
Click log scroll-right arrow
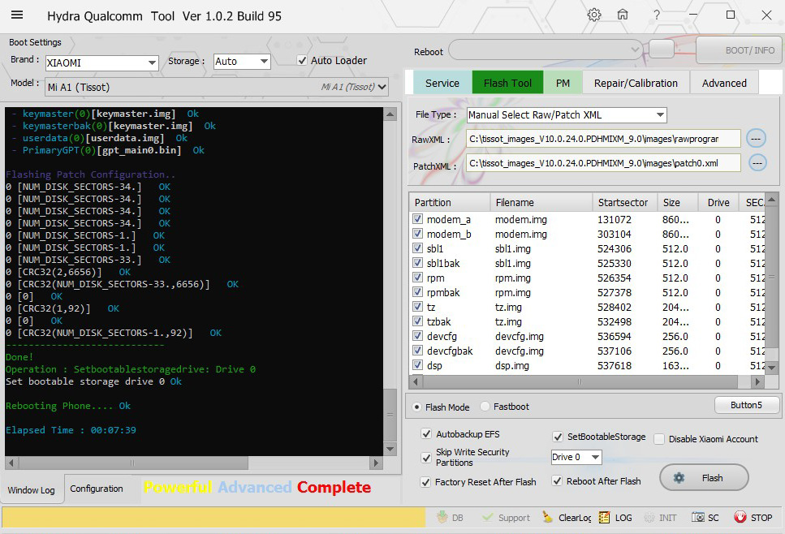[x=376, y=463]
